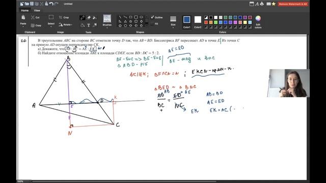Select the pentagon shape
This screenshot has width=326, height=183.
[x=120, y=25]
